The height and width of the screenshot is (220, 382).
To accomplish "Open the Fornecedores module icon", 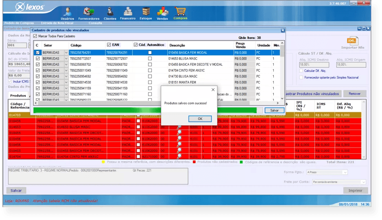I will (89, 14).
